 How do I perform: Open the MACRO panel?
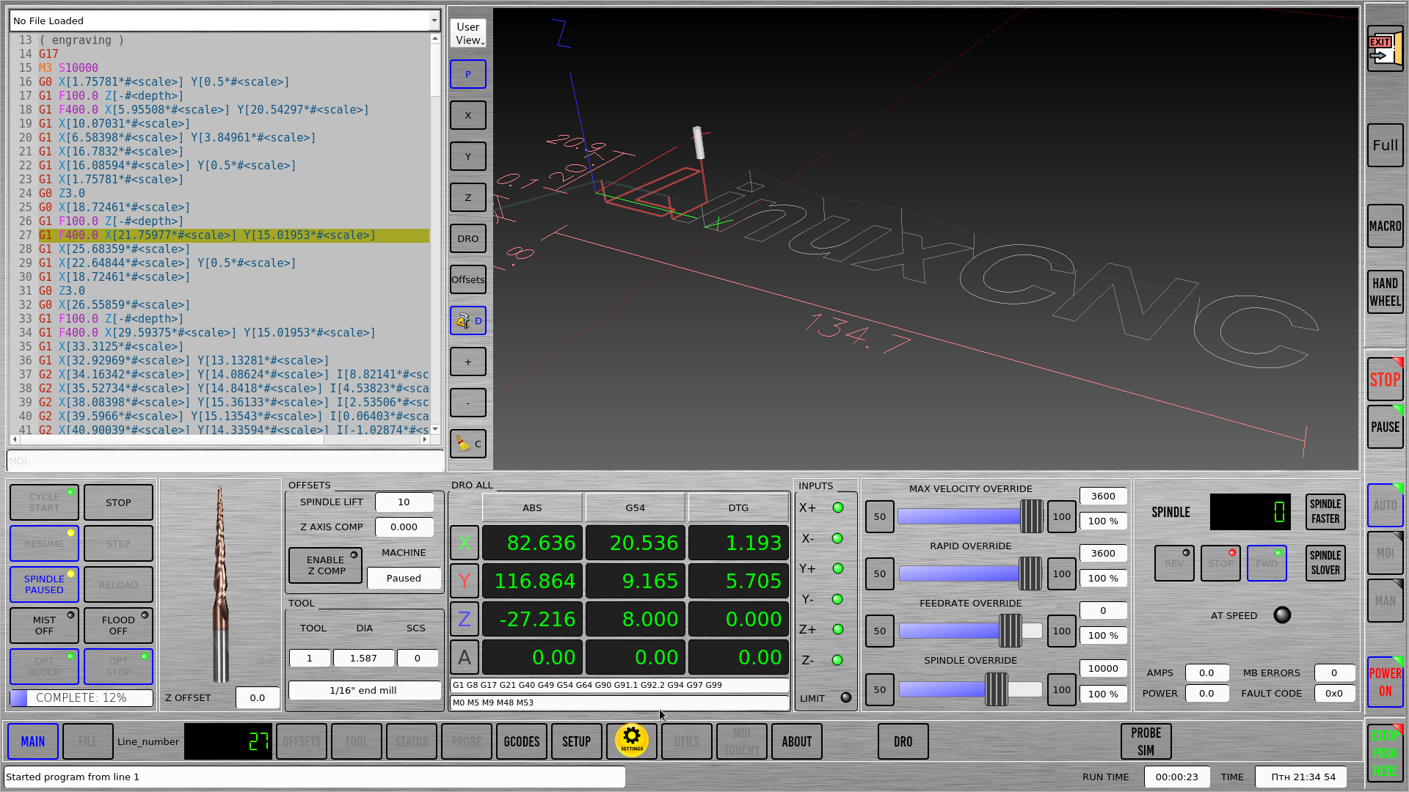[1385, 226]
